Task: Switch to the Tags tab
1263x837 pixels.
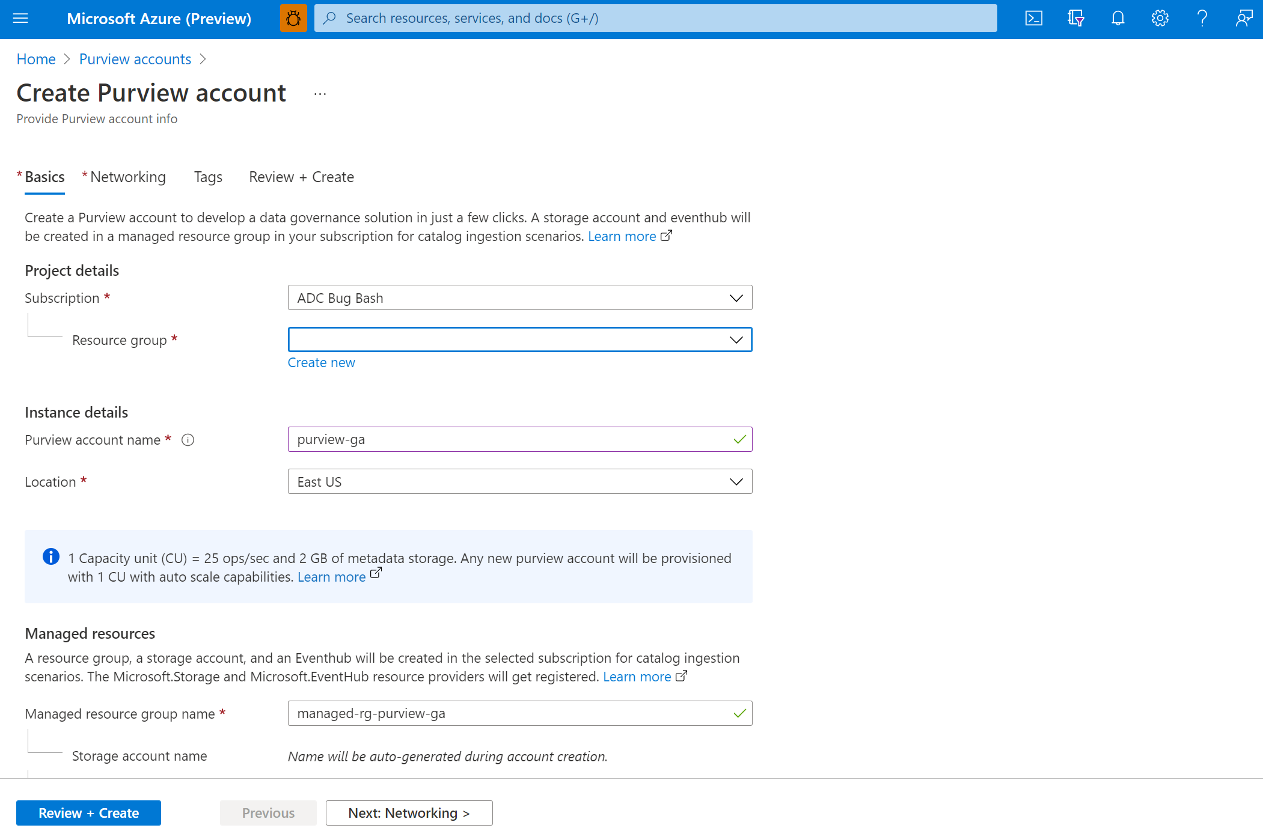Action: pyautogui.click(x=208, y=177)
